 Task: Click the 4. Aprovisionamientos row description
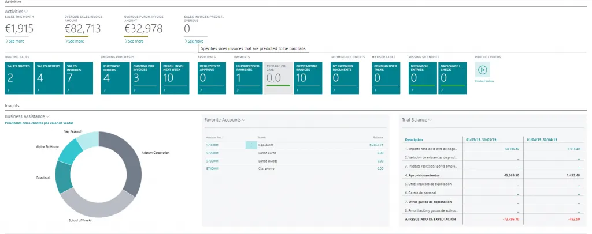coord(422,175)
